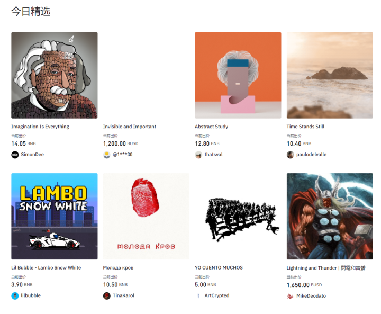Click the Invisible and Important title link
381x314 pixels.
(130, 127)
